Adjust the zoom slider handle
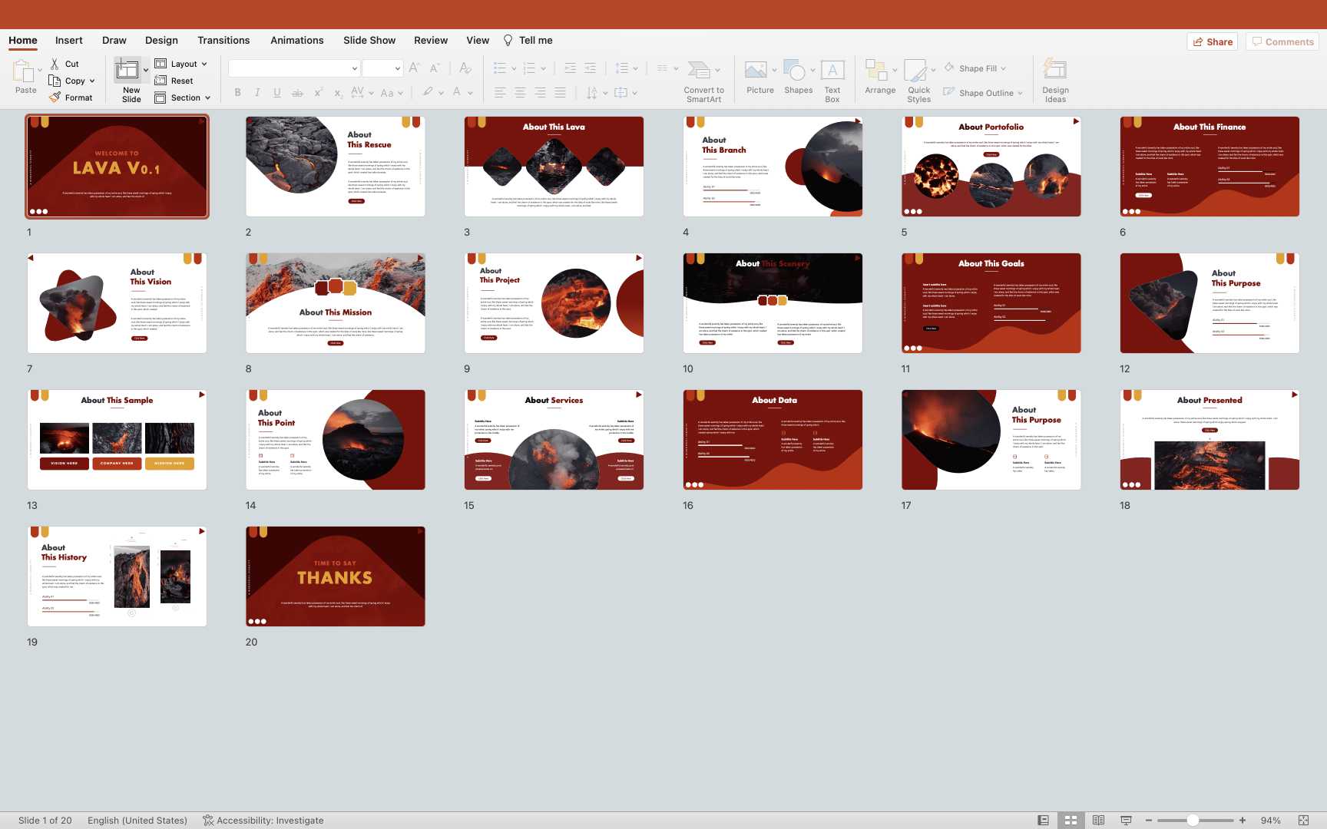The image size is (1327, 829). click(x=1193, y=821)
